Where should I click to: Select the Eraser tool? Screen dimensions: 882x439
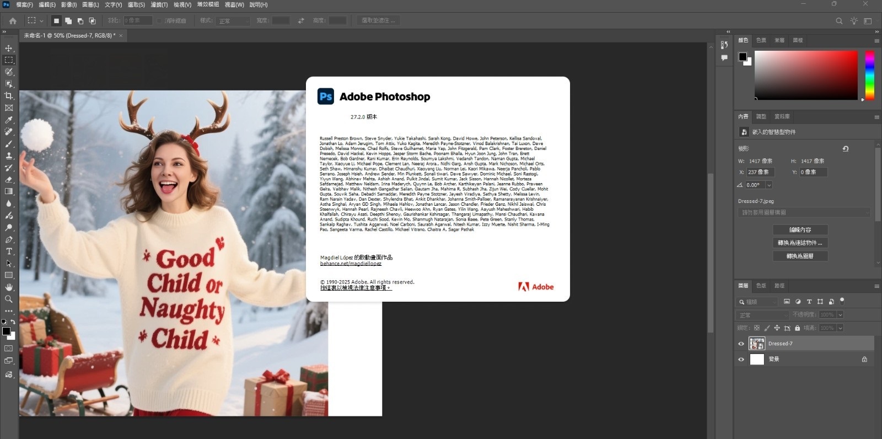tap(9, 180)
